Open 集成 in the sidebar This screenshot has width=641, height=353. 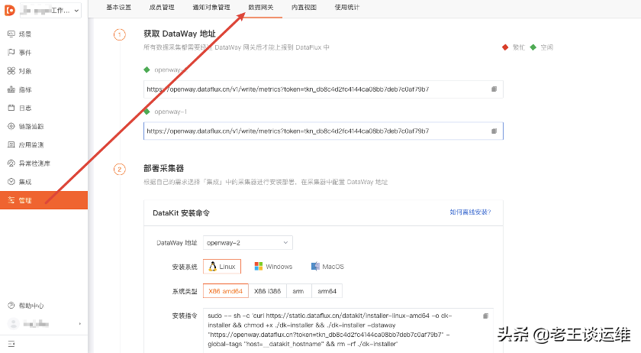(x=25, y=181)
